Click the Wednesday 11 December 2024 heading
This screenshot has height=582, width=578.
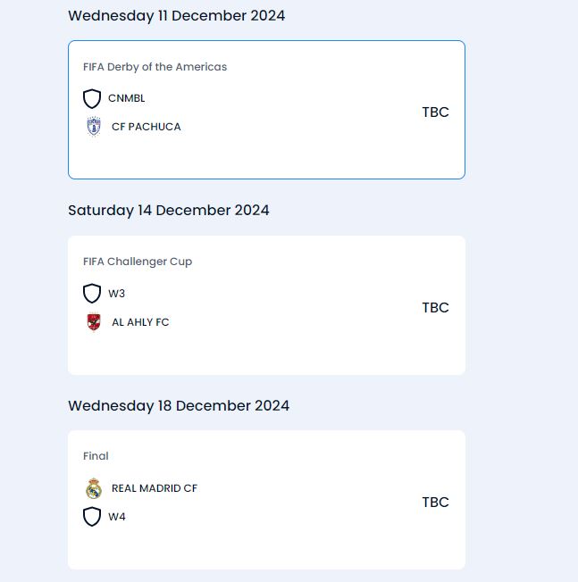177,15
